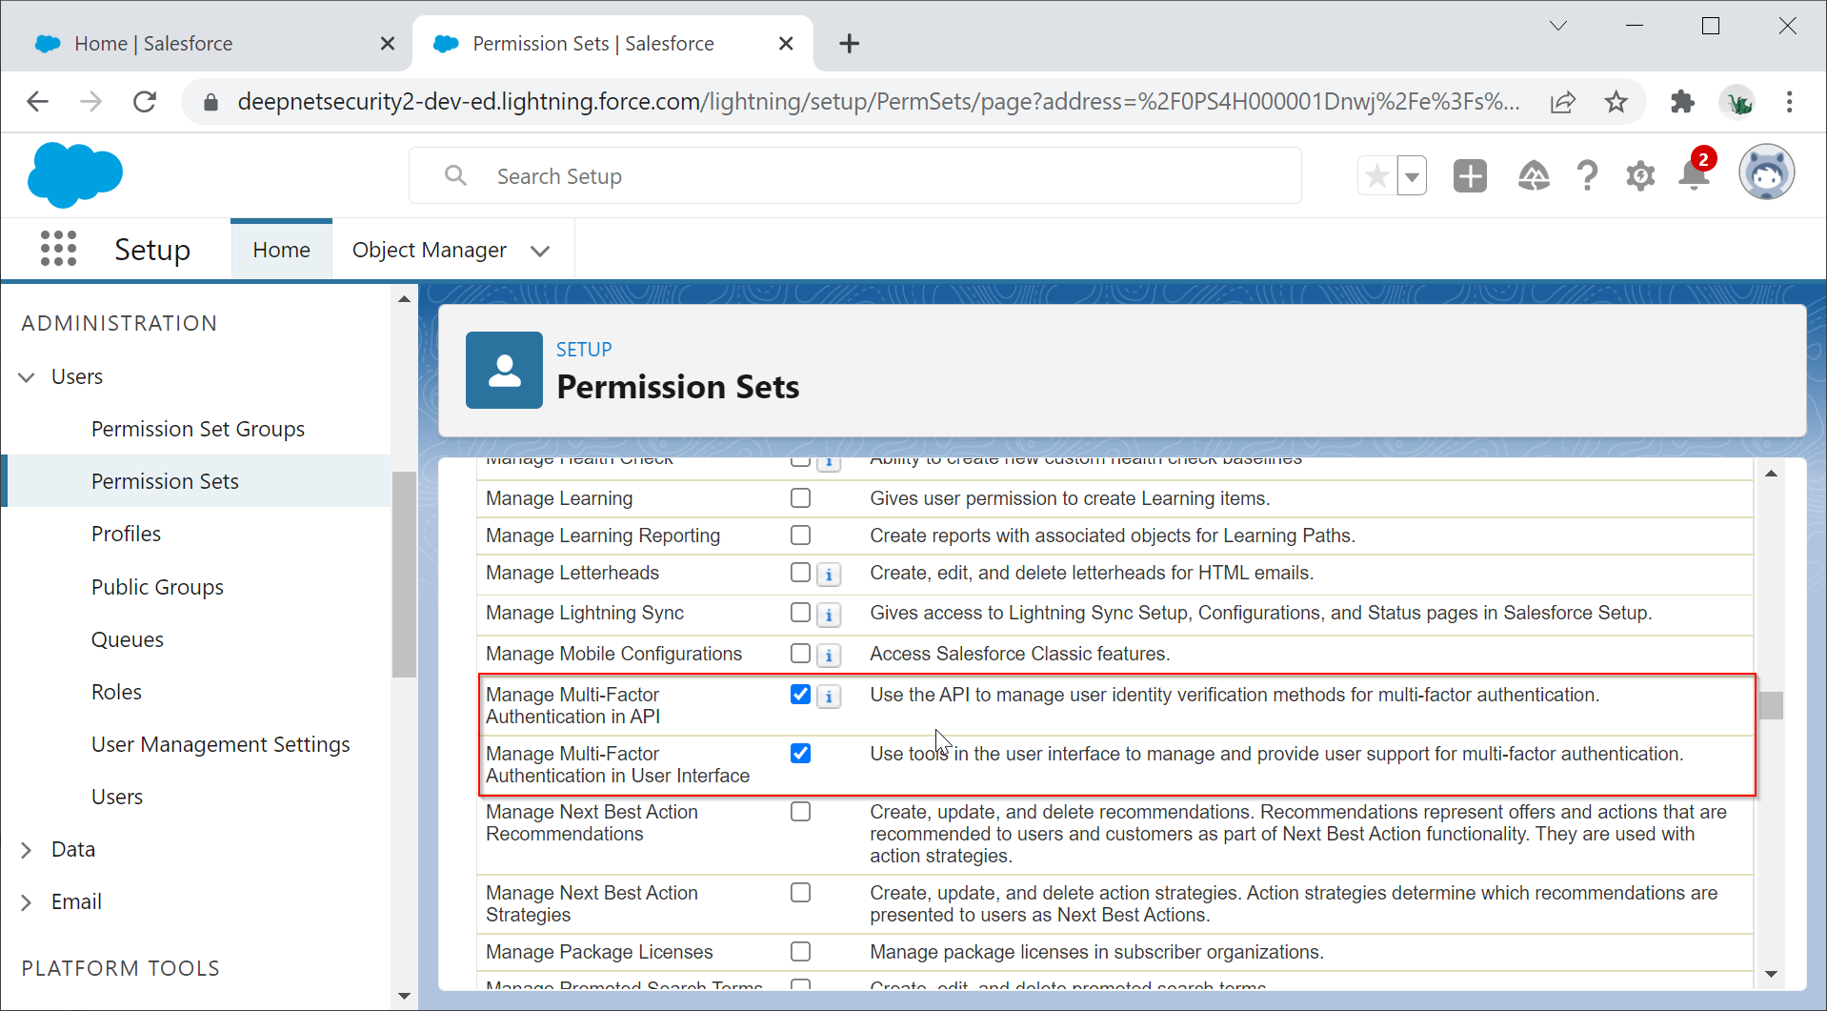1827x1011 pixels.
Task: Open the user profile avatar
Action: pyautogui.click(x=1765, y=173)
